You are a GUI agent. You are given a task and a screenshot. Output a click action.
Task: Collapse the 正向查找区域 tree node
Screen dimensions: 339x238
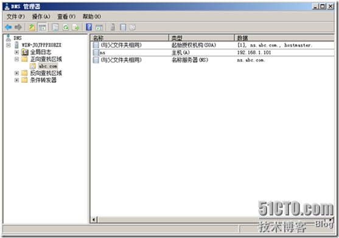click(x=16, y=59)
